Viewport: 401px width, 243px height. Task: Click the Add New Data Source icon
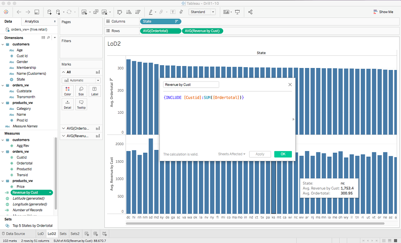(x=49, y=12)
